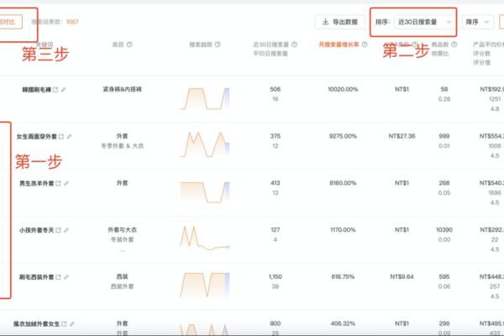504x336 pixels.
Task: View search trend chart for 小孩外套冬天
Action: (x=205, y=238)
